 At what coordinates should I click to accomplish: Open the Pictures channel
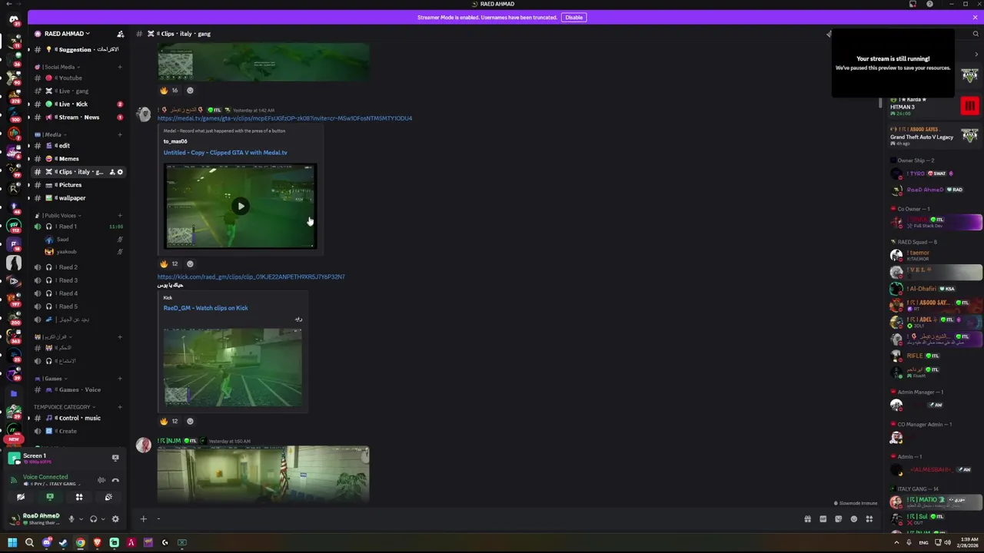point(78,184)
